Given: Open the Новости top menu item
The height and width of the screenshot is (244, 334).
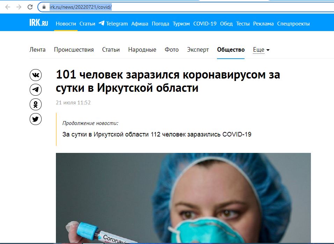Looking at the screenshot, I should tap(66, 24).
